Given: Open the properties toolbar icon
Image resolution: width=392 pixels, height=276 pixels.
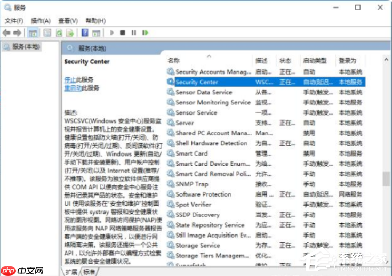Looking at the screenshot, I should (x=47, y=33).
